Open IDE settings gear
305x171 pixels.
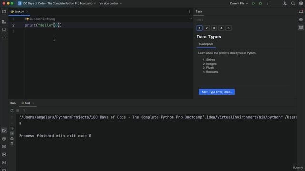click(x=301, y=3)
